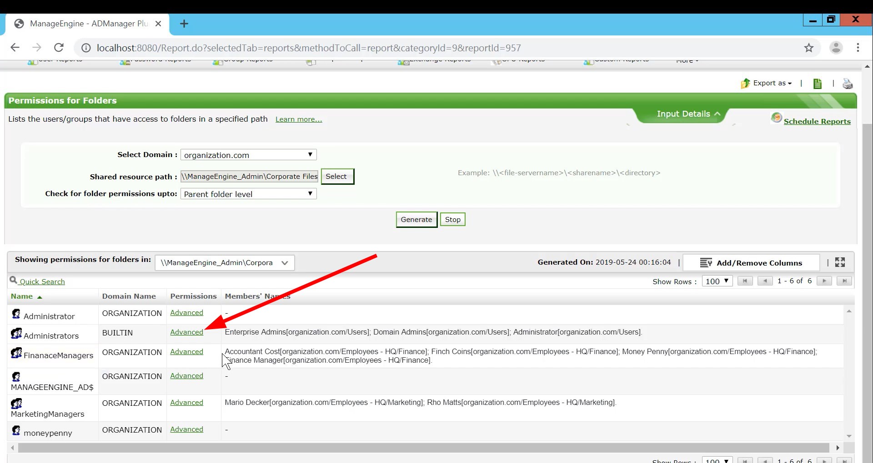The width and height of the screenshot is (873, 463).
Task: Select the ManageEngine - ADManager Plus browser tab
Action: [87, 24]
